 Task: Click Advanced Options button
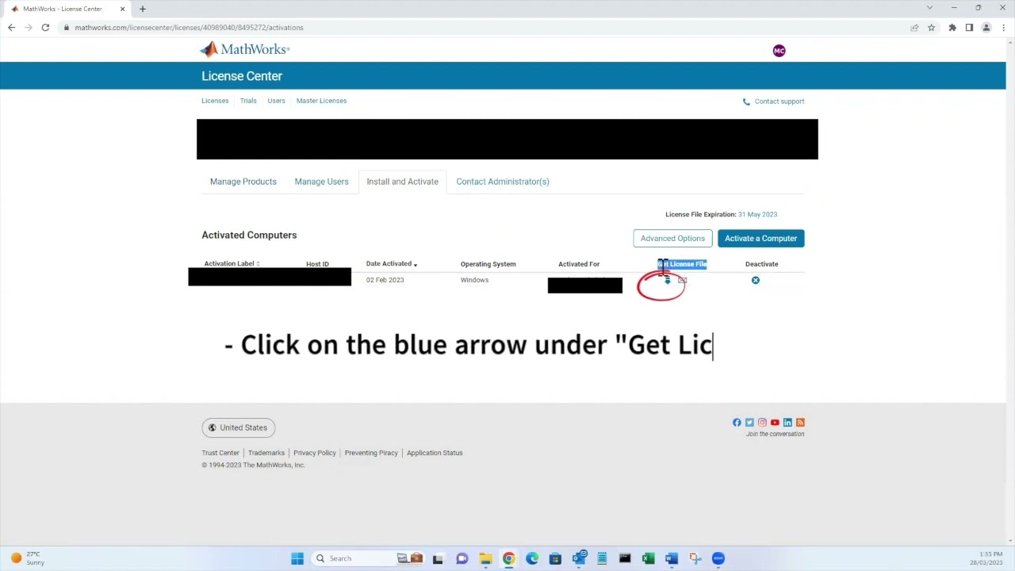tap(672, 239)
